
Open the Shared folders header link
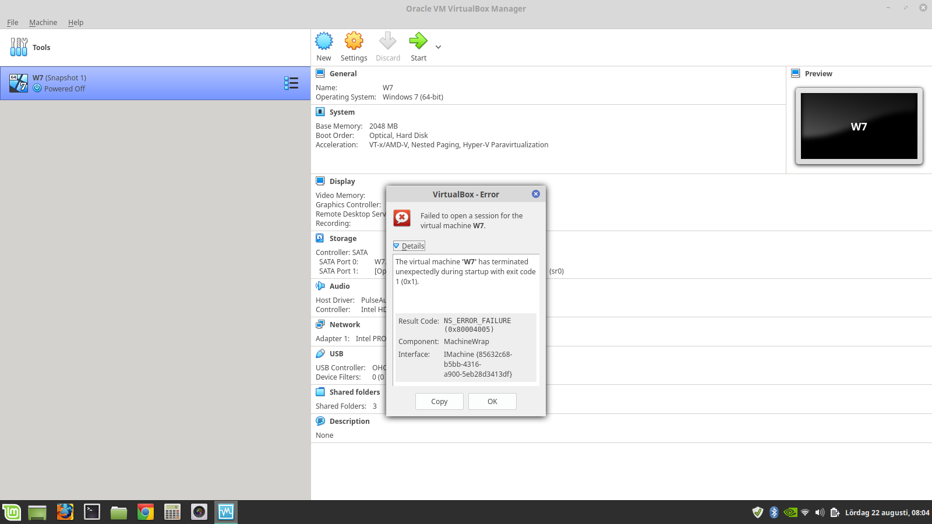pos(355,392)
